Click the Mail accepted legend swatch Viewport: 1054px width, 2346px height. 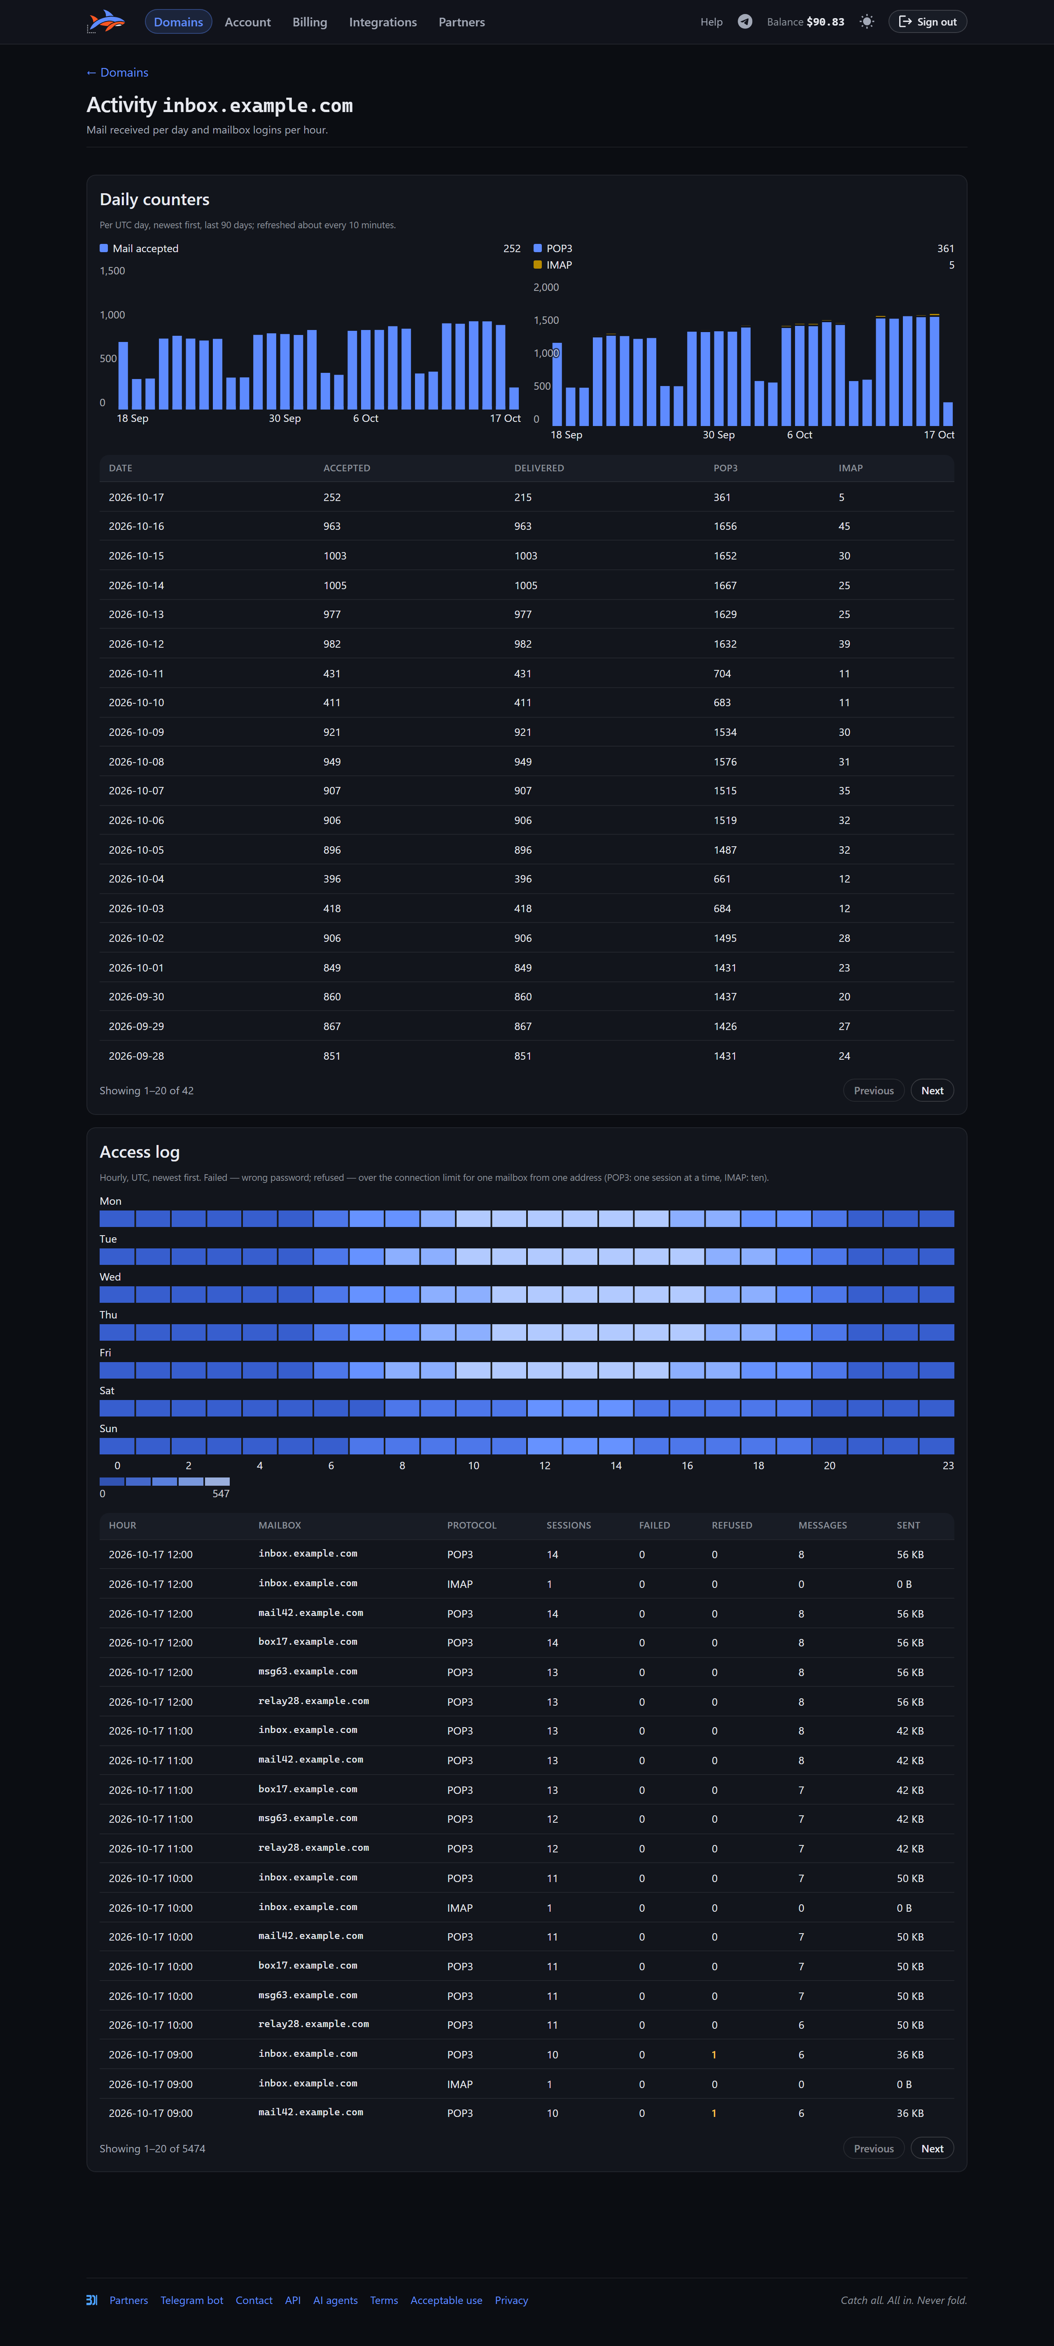click(104, 248)
